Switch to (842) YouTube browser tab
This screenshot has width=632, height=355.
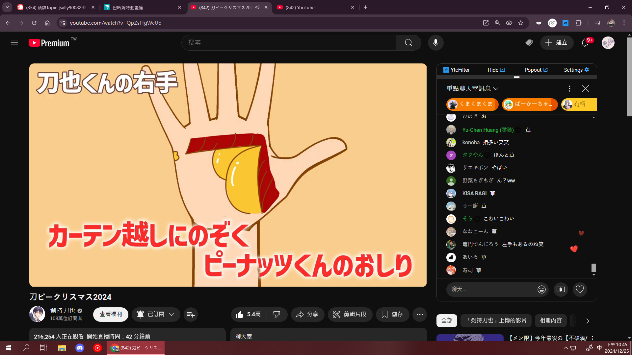coord(315,7)
